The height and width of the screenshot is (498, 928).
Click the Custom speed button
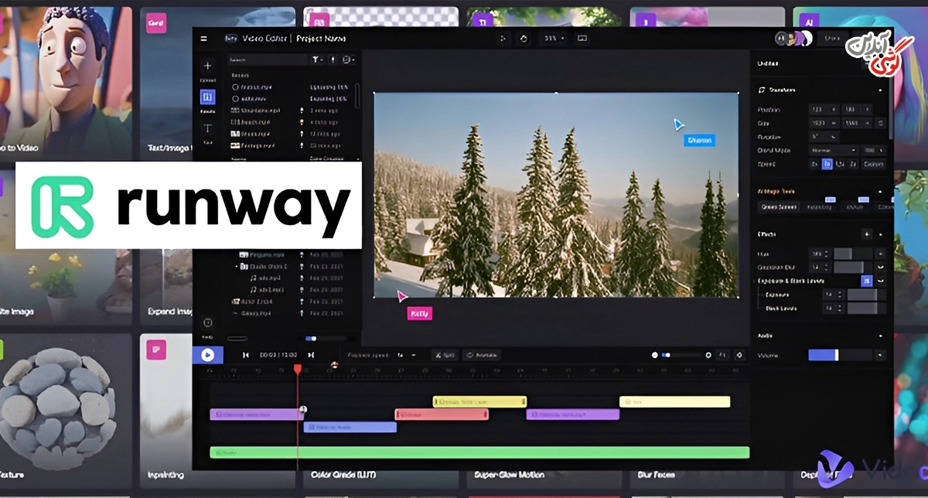click(x=873, y=164)
